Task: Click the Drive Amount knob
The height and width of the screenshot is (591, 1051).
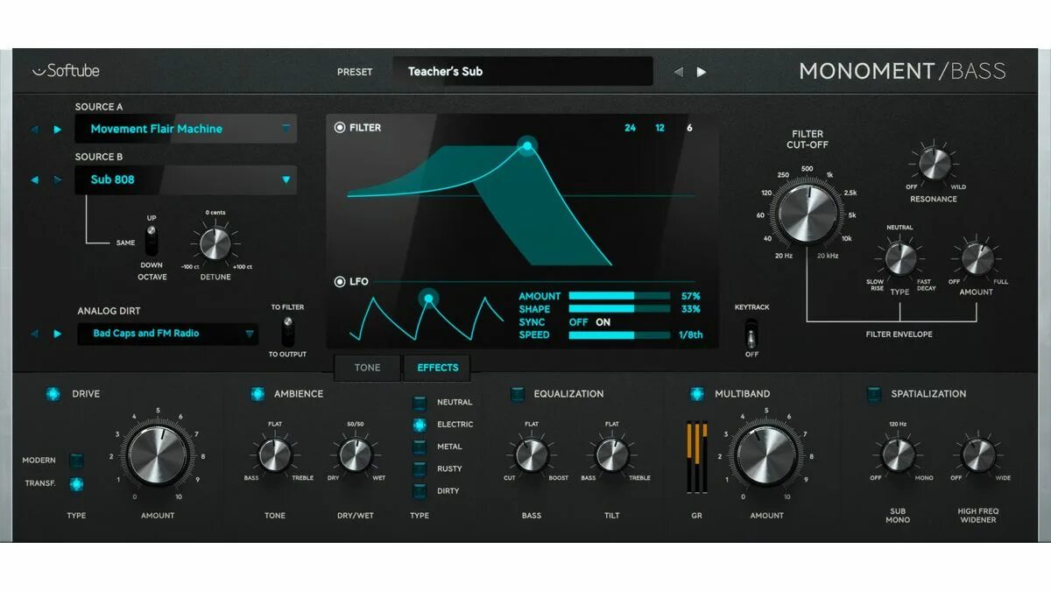Action: [159, 455]
